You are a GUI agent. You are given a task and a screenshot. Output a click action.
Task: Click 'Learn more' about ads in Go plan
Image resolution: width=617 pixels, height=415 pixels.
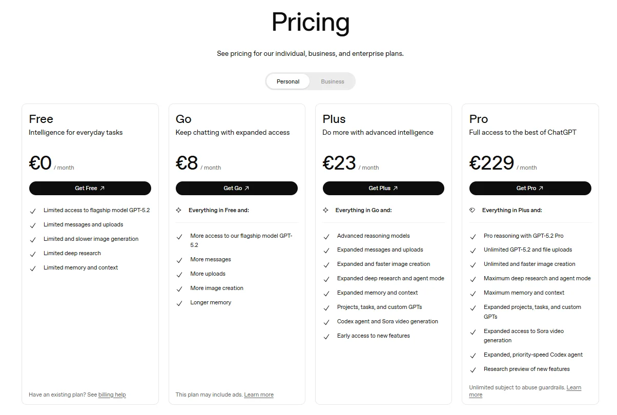pos(259,395)
